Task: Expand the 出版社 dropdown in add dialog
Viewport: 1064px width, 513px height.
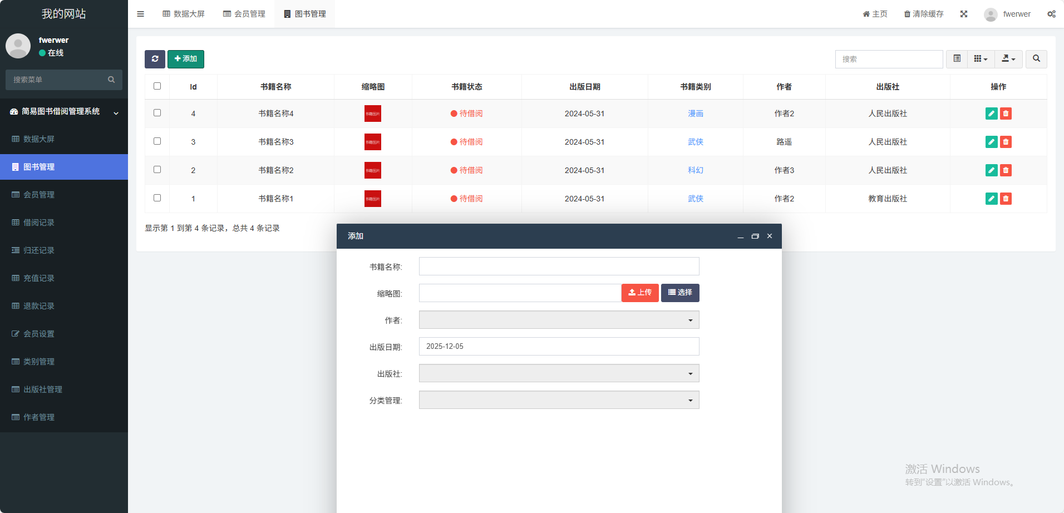Action: coord(559,373)
